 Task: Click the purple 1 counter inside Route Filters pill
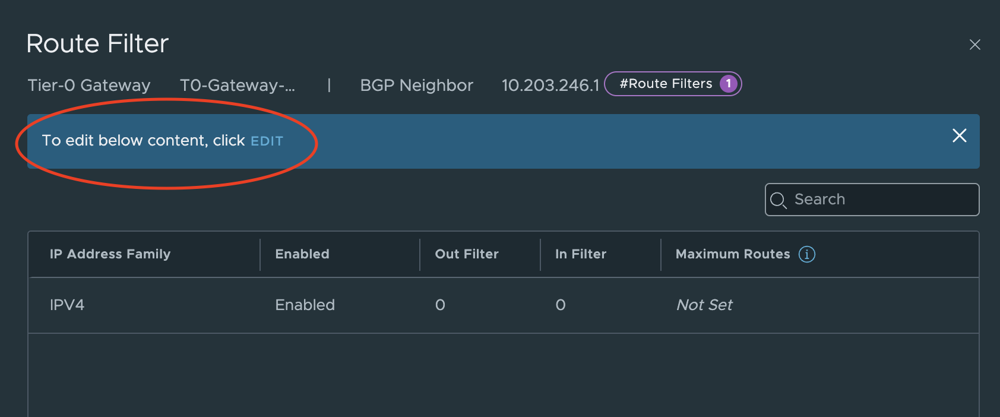click(x=728, y=84)
